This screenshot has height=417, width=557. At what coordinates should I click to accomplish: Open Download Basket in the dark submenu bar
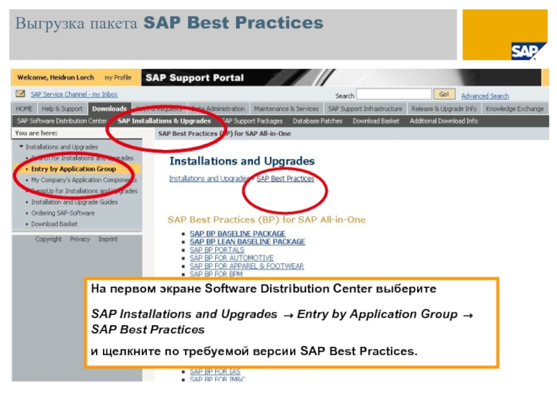376,121
